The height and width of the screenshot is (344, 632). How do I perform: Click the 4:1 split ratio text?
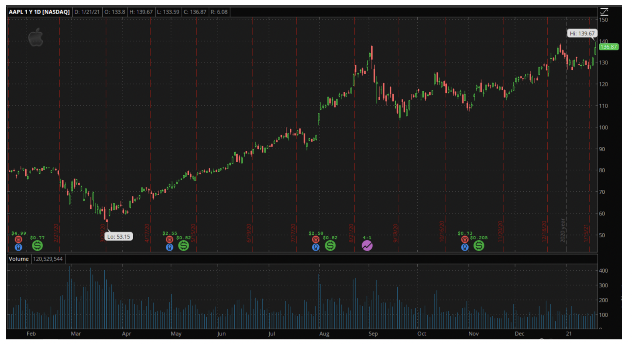click(367, 237)
